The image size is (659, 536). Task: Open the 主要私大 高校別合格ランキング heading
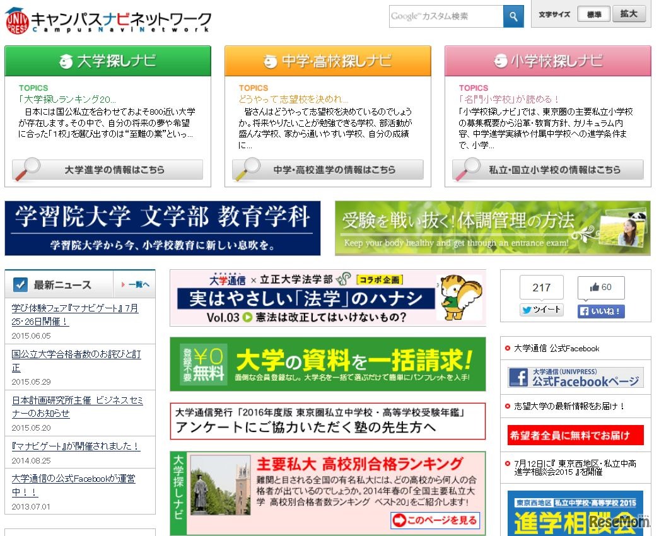pyautogui.click(x=360, y=464)
